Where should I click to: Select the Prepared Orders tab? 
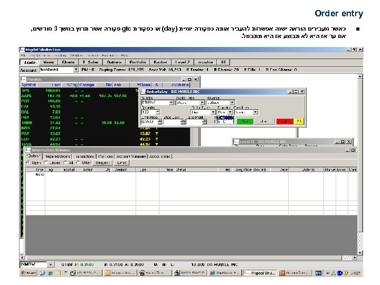click(58, 157)
